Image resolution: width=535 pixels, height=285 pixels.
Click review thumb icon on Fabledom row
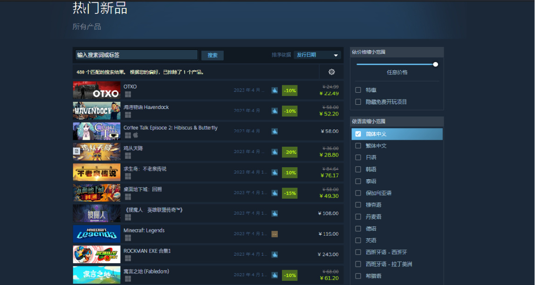pyautogui.click(x=274, y=275)
